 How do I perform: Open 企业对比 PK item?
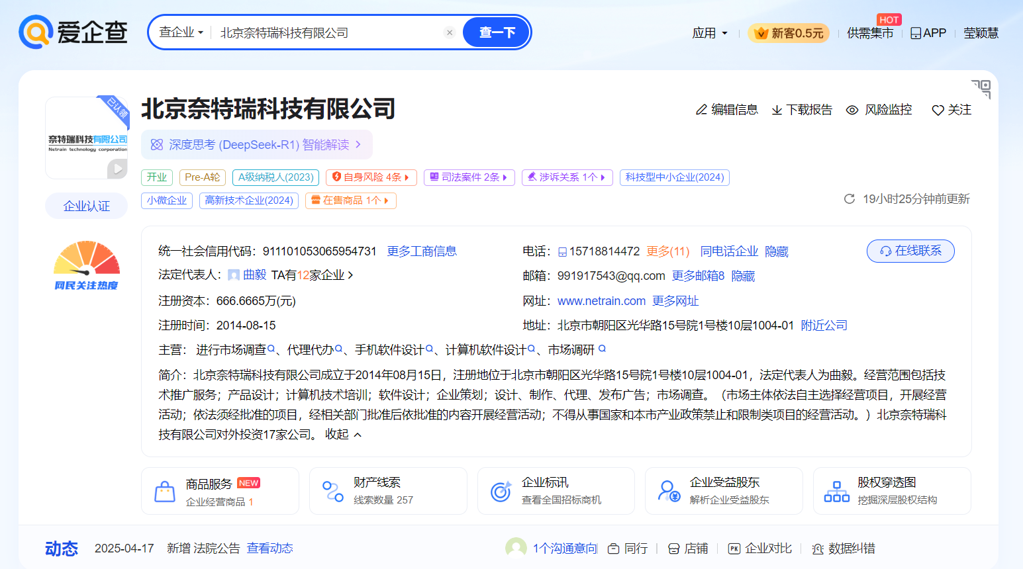click(760, 548)
